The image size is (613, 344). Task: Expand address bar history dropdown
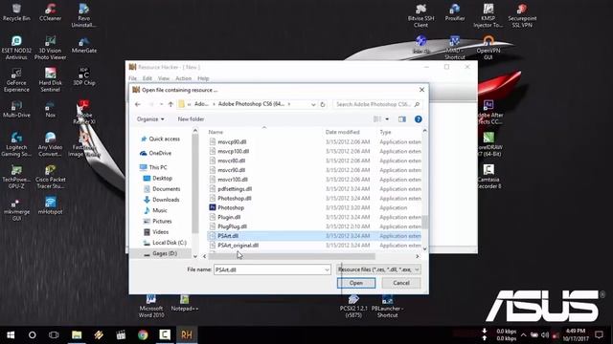[313, 104]
